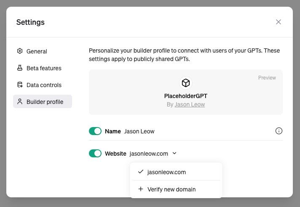Disable the Website toggle
The image size is (300, 207).
click(x=95, y=154)
